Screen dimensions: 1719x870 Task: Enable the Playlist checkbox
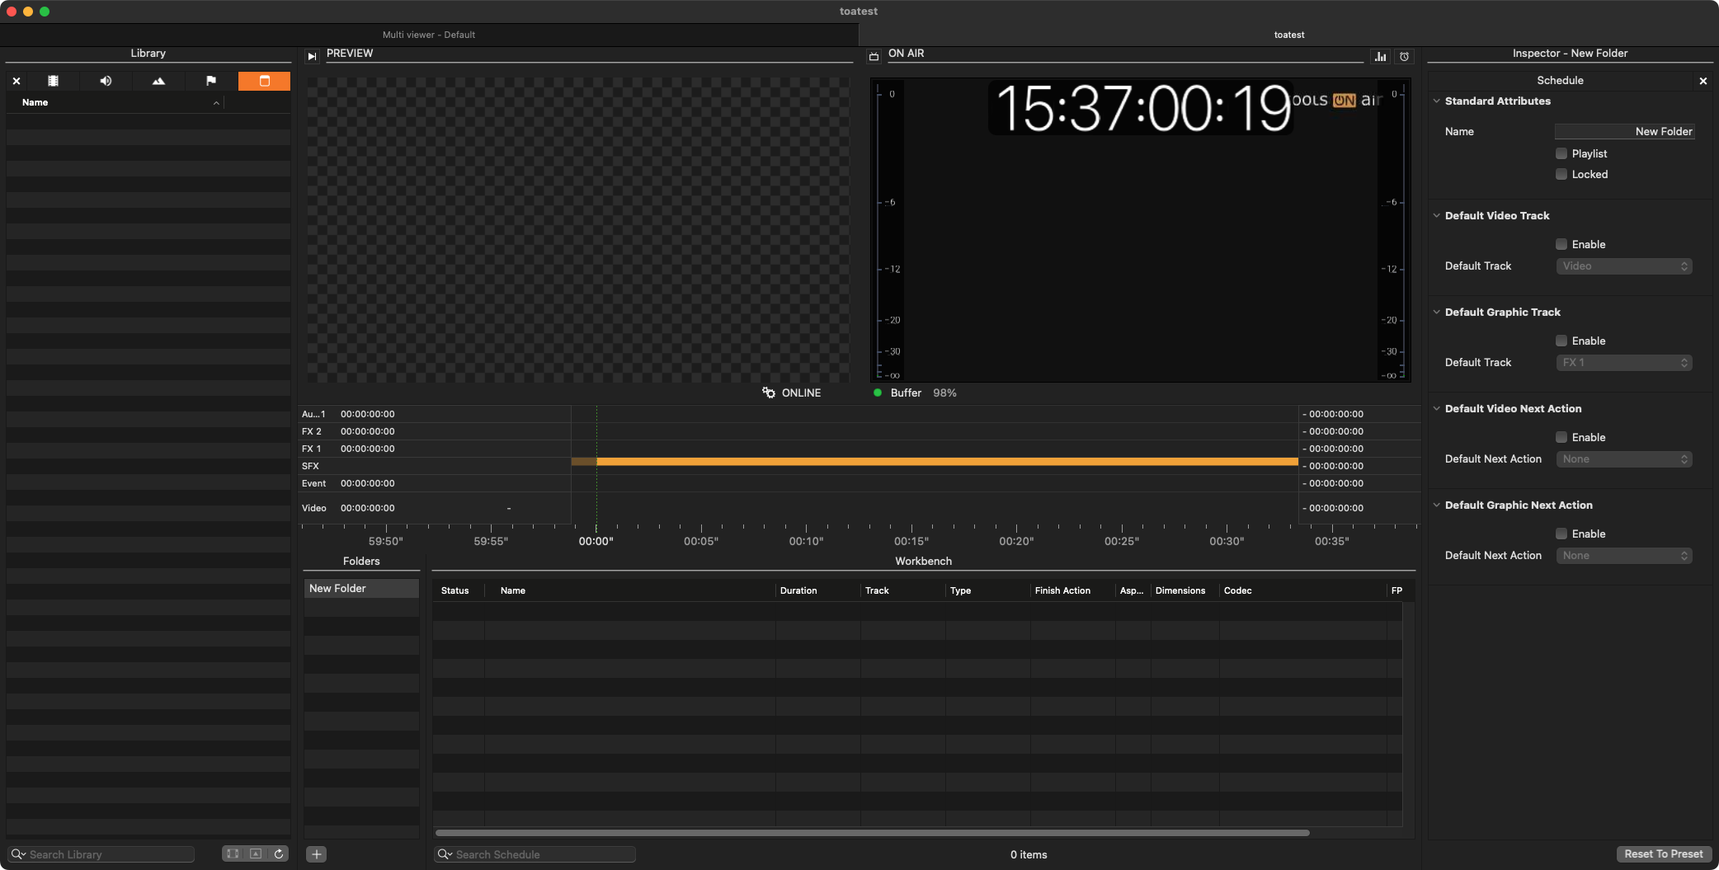coord(1561,153)
